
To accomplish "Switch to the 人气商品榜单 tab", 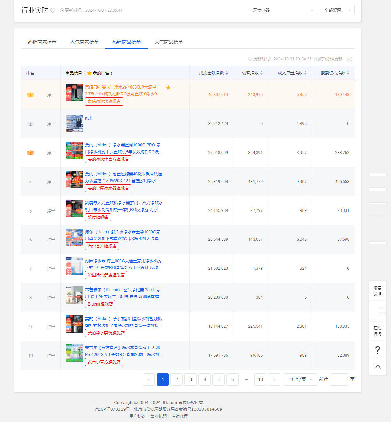I will coord(169,42).
